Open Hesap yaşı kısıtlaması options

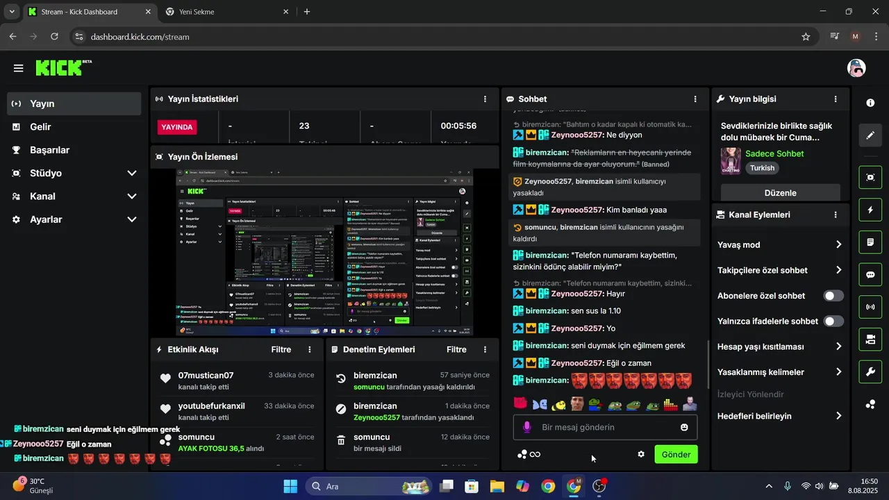tap(780, 347)
